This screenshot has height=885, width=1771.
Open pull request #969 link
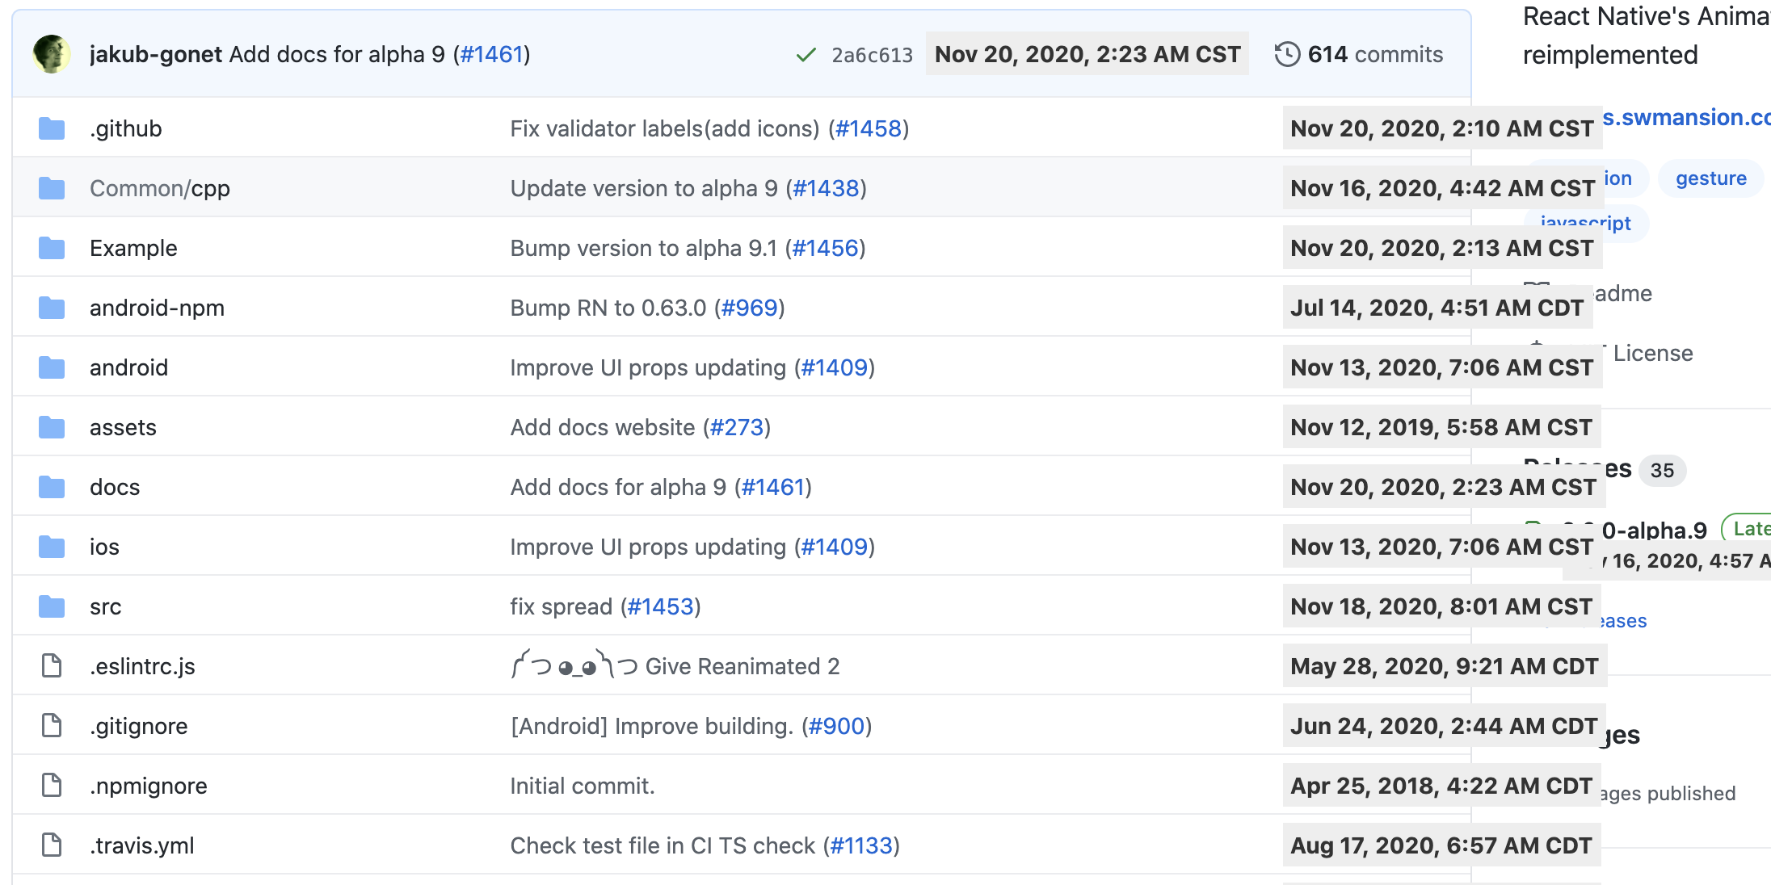tap(750, 308)
